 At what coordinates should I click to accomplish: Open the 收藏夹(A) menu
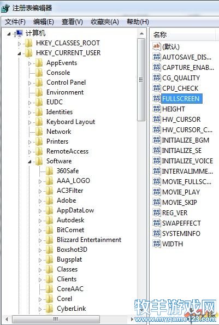coord(105,22)
